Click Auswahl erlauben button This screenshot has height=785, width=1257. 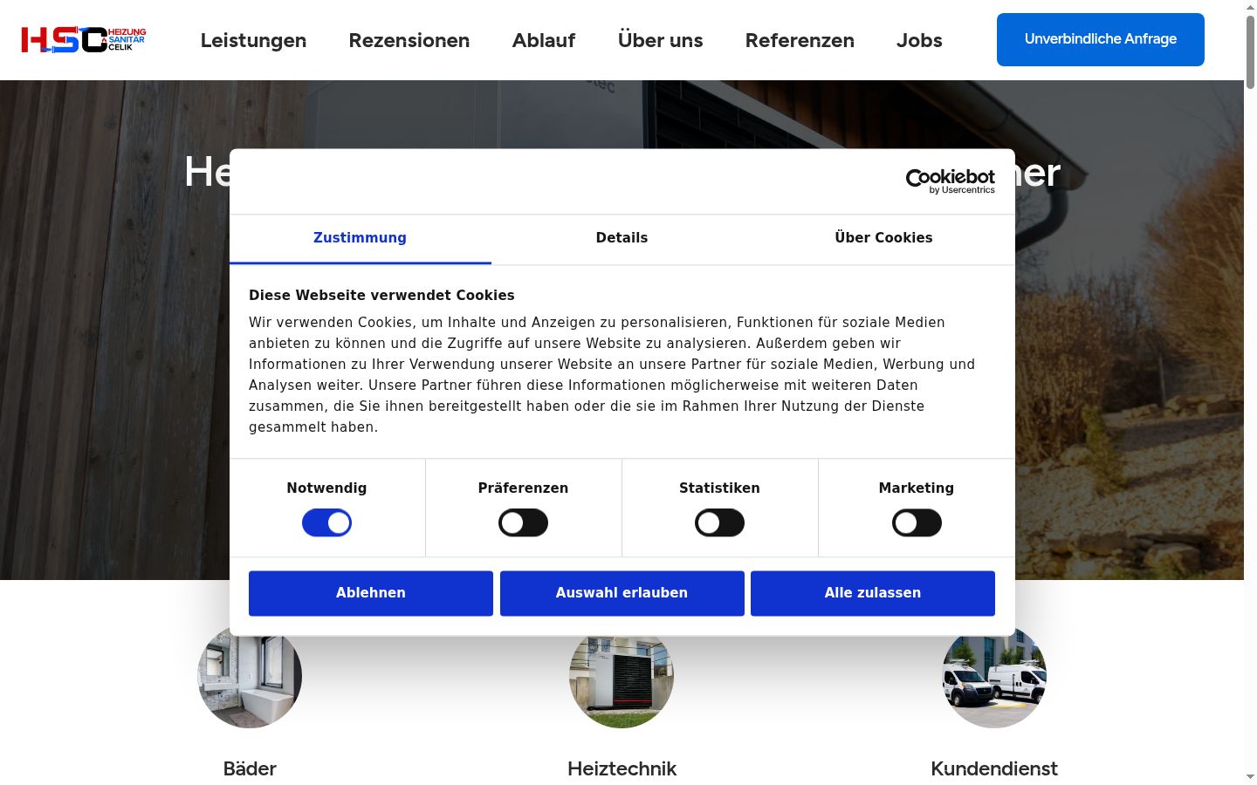point(622,593)
